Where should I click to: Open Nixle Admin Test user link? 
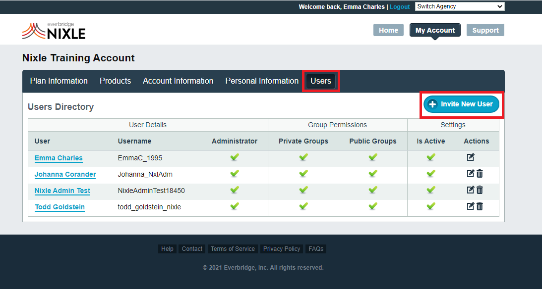click(x=62, y=191)
